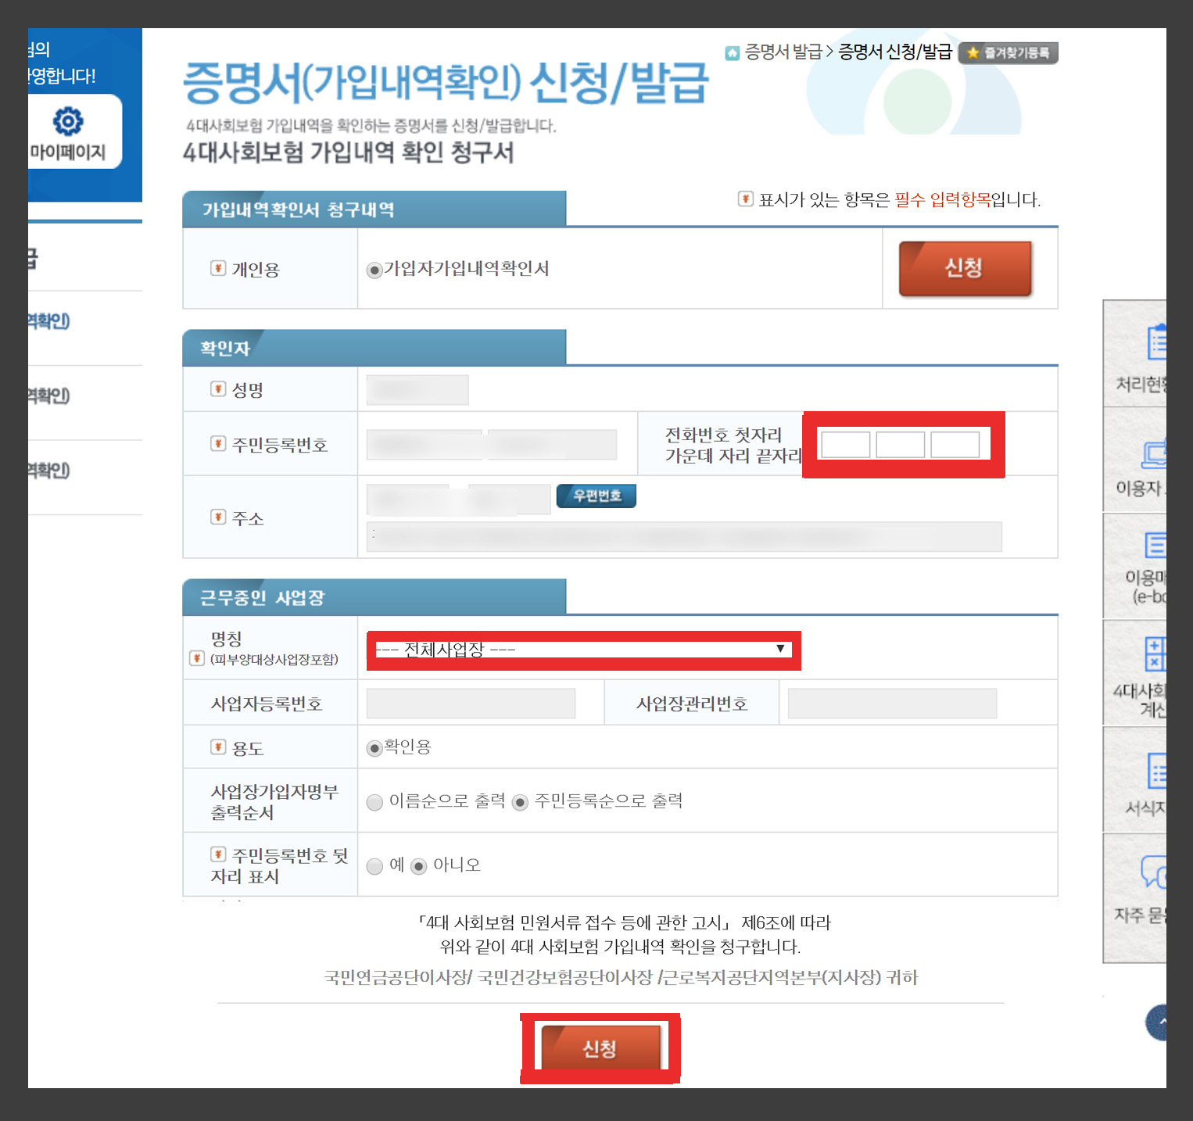Click the 사업자등록번호 input field
The image size is (1193, 1121).
(x=471, y=704)
